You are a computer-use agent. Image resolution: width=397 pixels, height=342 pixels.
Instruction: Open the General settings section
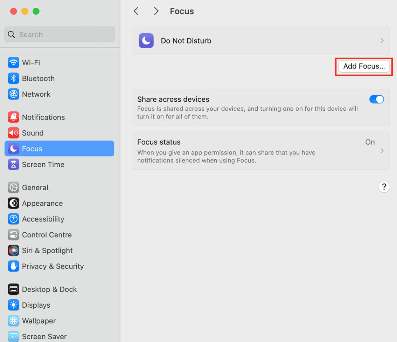[x=35, y=188]
